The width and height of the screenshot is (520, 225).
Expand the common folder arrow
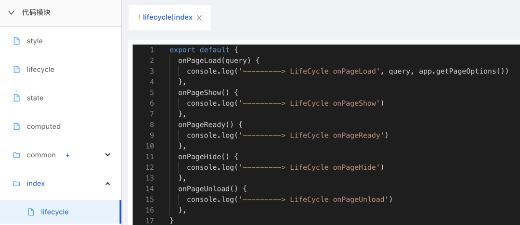[108, 155]
